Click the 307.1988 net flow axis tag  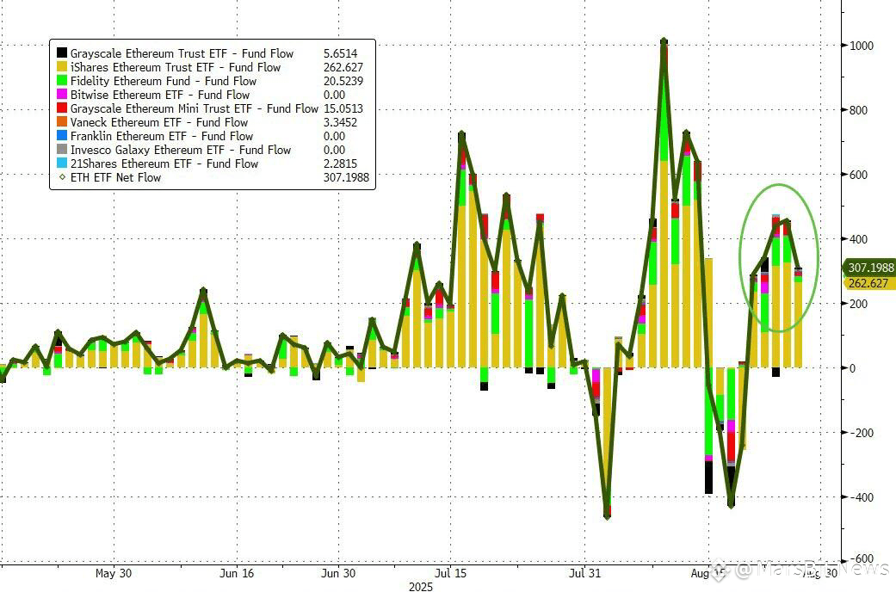point(870,268)
